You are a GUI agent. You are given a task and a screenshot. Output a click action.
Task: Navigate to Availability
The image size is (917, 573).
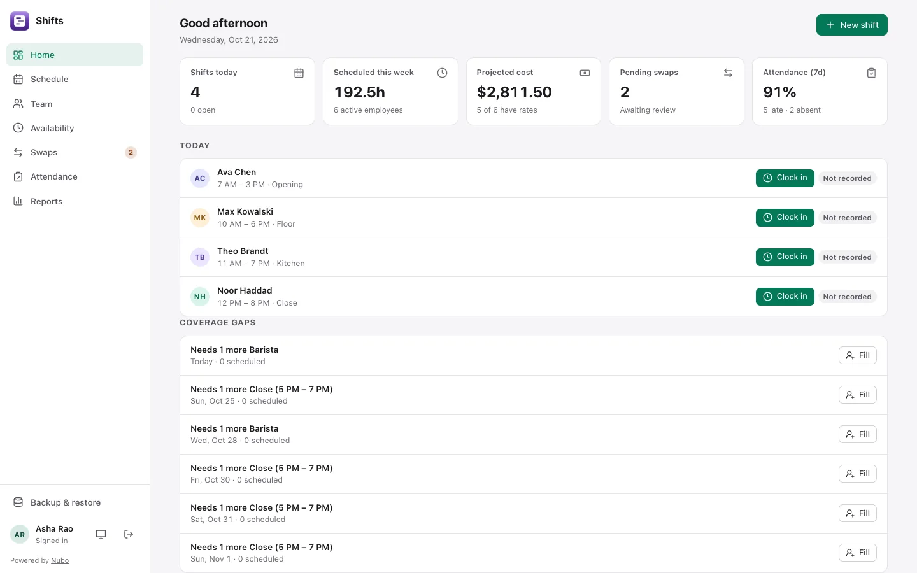click(75, 128)
